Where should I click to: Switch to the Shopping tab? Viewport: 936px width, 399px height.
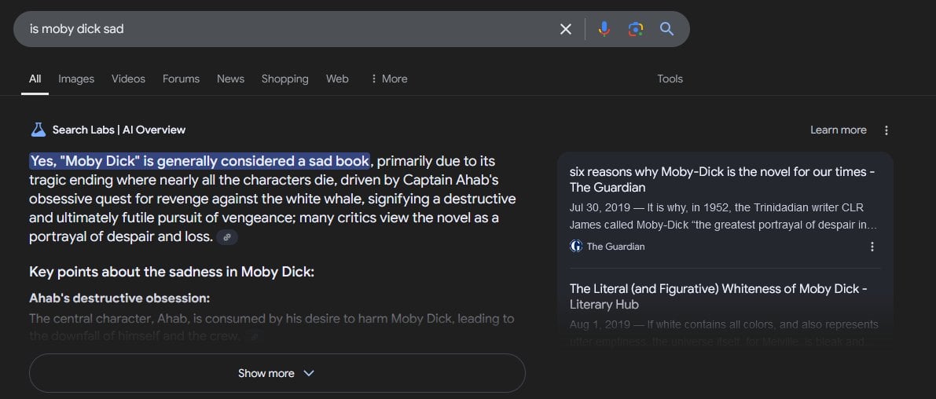tap(284, 79)
